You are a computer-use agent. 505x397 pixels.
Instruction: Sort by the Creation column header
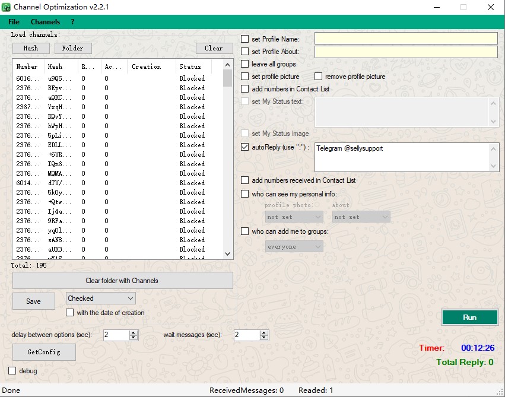tap(152, 66)
